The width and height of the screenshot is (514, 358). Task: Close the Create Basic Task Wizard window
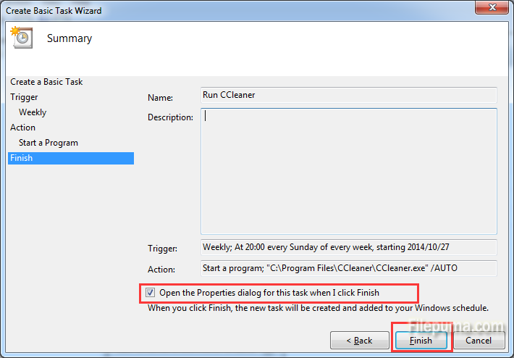click(x=492, y=7)
